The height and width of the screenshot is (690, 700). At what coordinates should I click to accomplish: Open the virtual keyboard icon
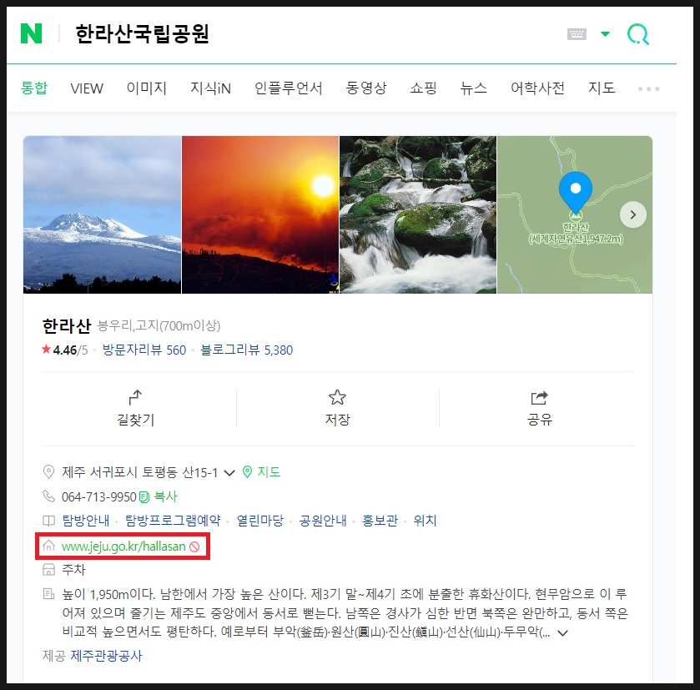(577, 34)
